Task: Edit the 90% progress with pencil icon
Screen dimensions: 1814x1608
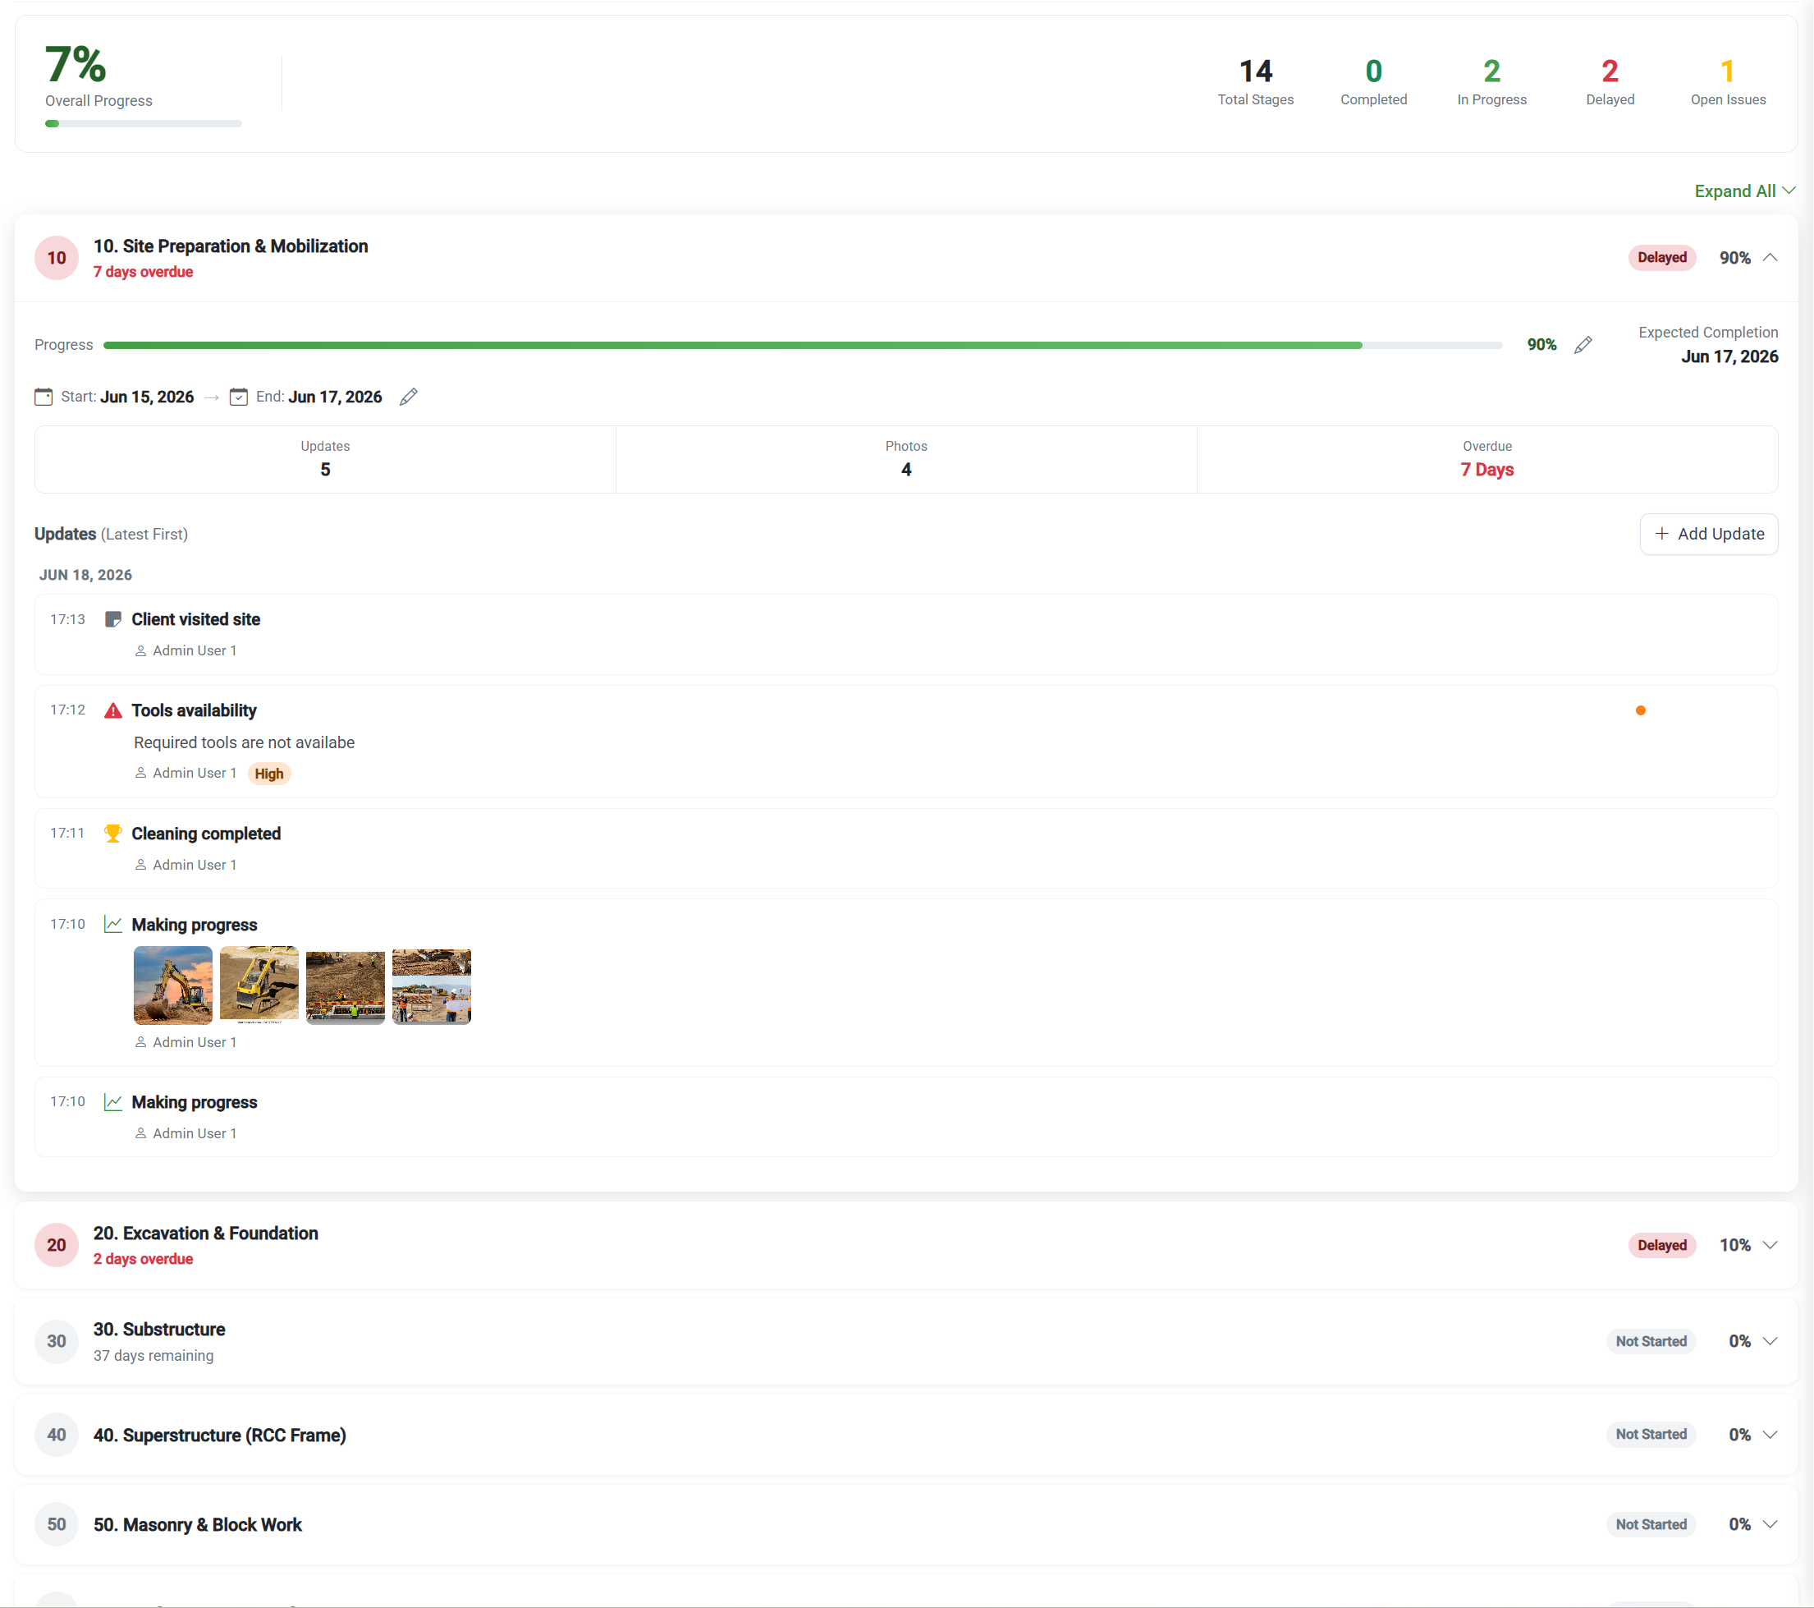Action: coord(1583,344)
